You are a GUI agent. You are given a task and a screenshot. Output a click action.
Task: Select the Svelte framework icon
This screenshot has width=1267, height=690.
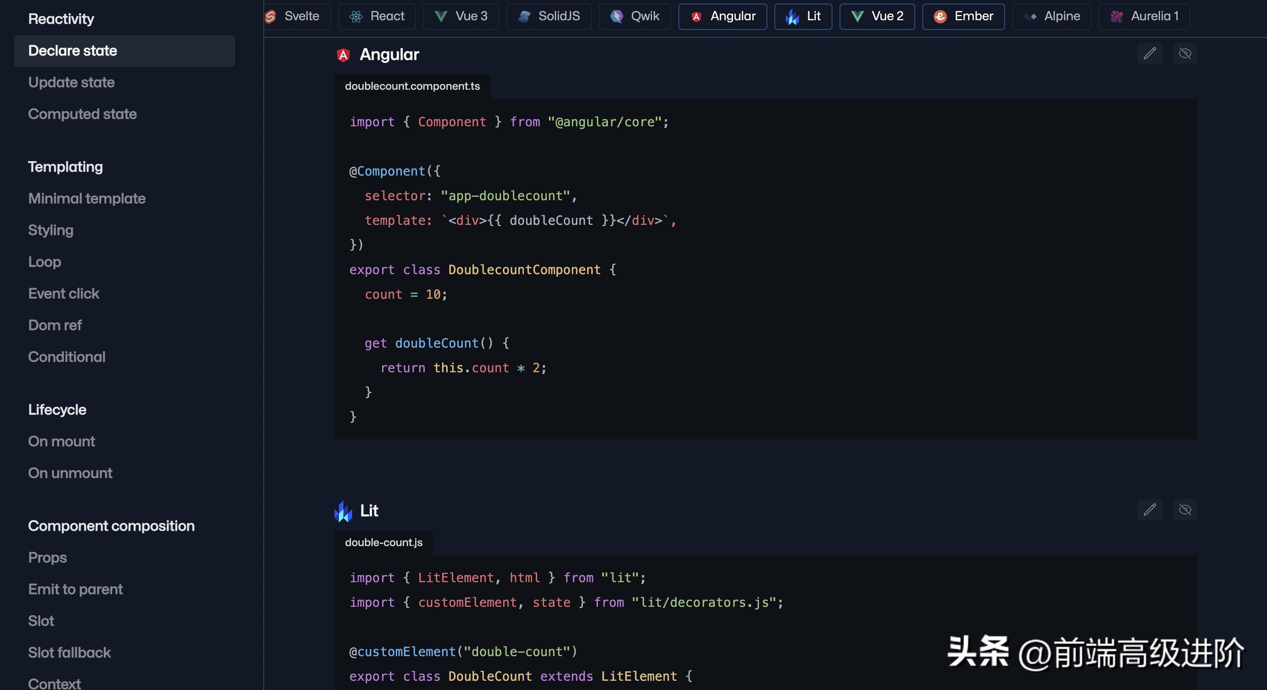tap(271, 16)
